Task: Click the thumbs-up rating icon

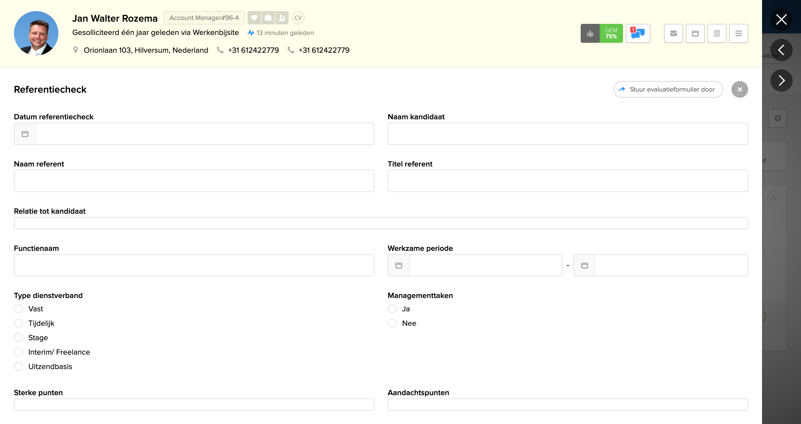Action: click(590, 33)
